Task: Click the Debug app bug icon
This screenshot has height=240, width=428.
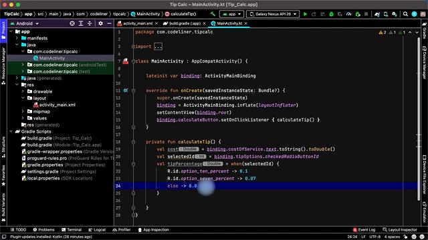Action: pyautogui.click(x=331, y=14)
